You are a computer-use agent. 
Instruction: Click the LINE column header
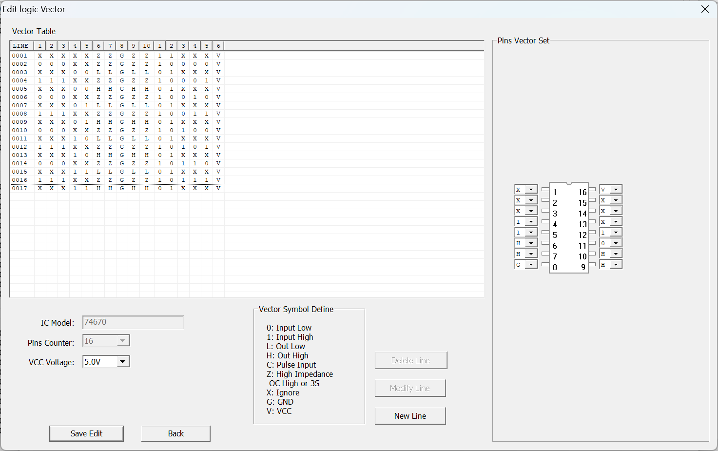point(21,46)
